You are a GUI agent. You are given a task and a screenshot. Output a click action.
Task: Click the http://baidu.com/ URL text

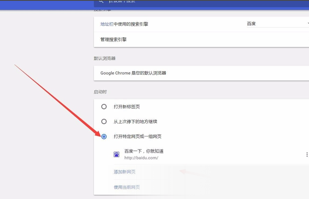click(x=141, y=158)
